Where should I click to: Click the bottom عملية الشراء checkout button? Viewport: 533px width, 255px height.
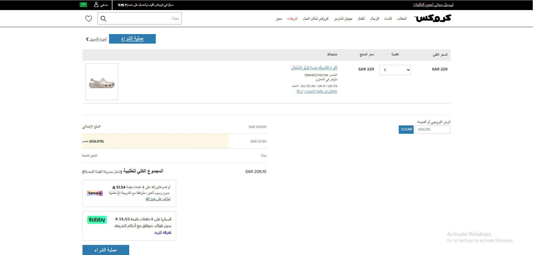point(106,250)
